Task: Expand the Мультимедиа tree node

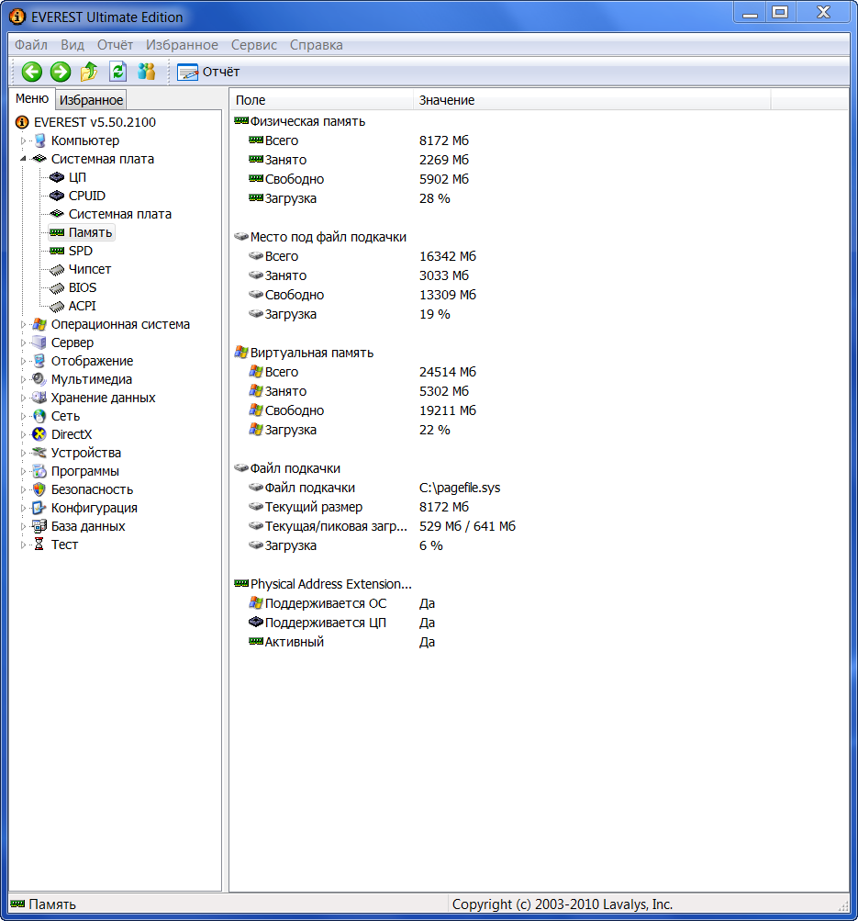Action: 24,379
